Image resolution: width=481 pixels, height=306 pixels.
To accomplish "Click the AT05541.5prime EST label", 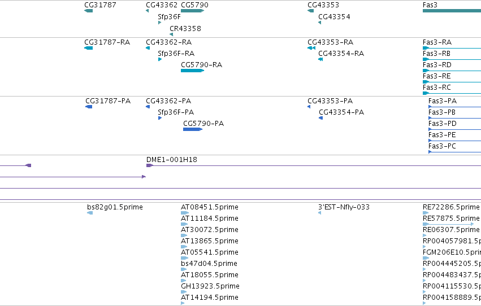I will pyautogui.click(x=210, y=252).
